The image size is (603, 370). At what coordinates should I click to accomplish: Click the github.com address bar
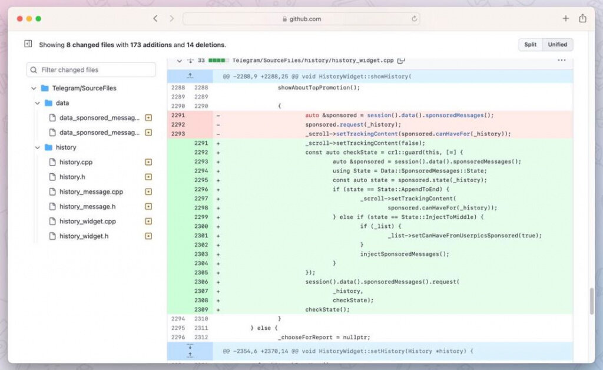(x=301, y=18)
